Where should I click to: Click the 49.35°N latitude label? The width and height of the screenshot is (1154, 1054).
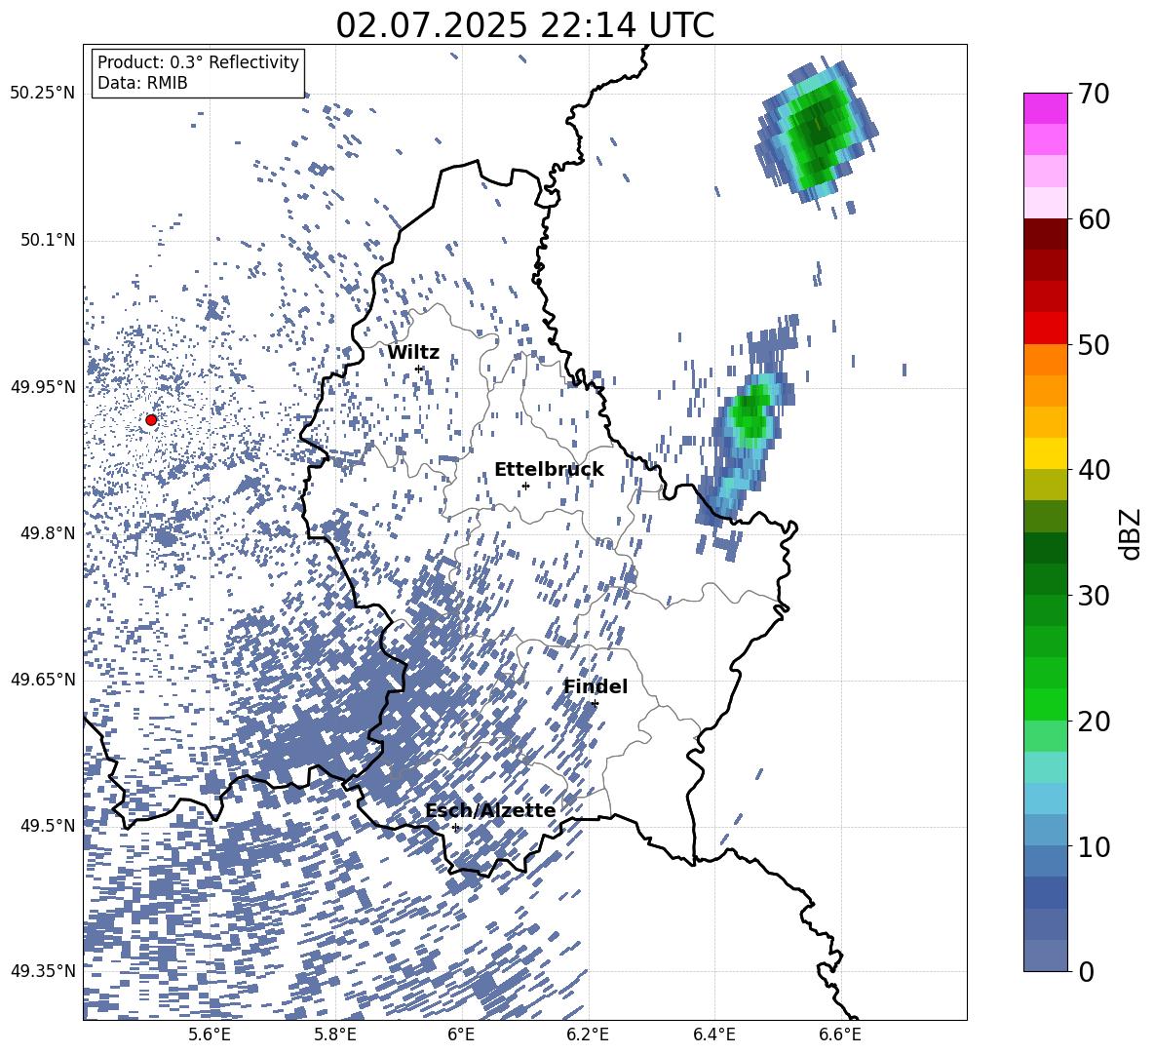[x=43, y=971]
